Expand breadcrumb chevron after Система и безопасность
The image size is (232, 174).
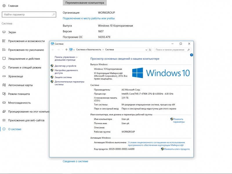click(x=103, y=50)
